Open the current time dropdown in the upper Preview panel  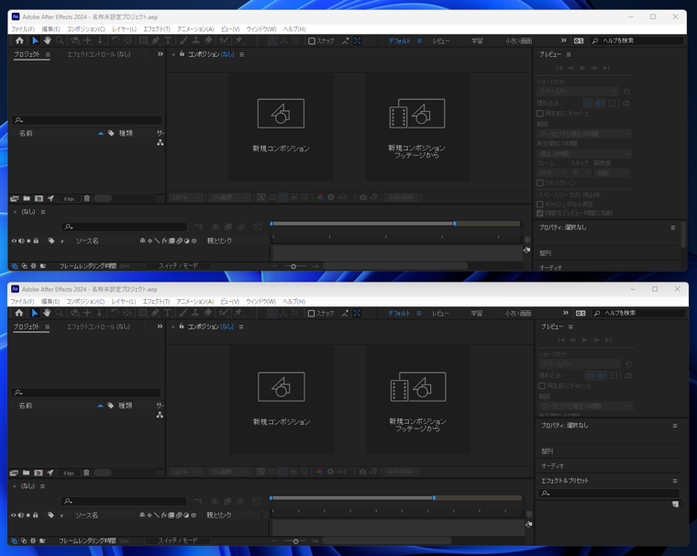(584, 154)
